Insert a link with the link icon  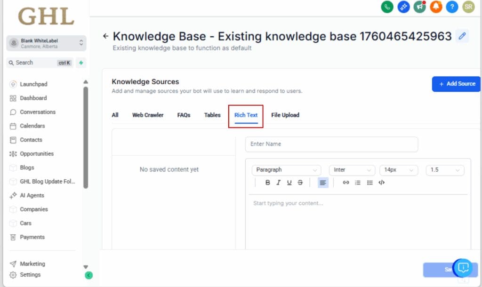346,183
